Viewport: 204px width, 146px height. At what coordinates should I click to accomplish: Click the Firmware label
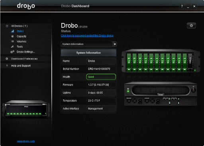pos(68,85)
